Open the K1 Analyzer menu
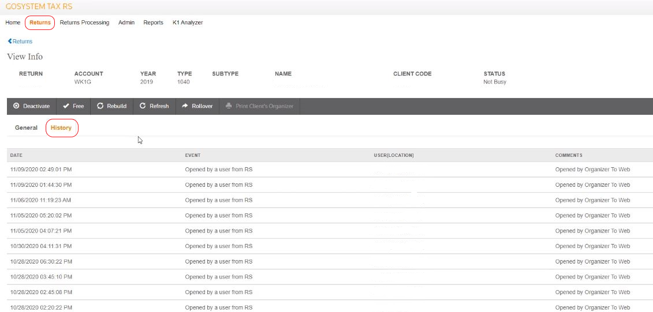 188,22
